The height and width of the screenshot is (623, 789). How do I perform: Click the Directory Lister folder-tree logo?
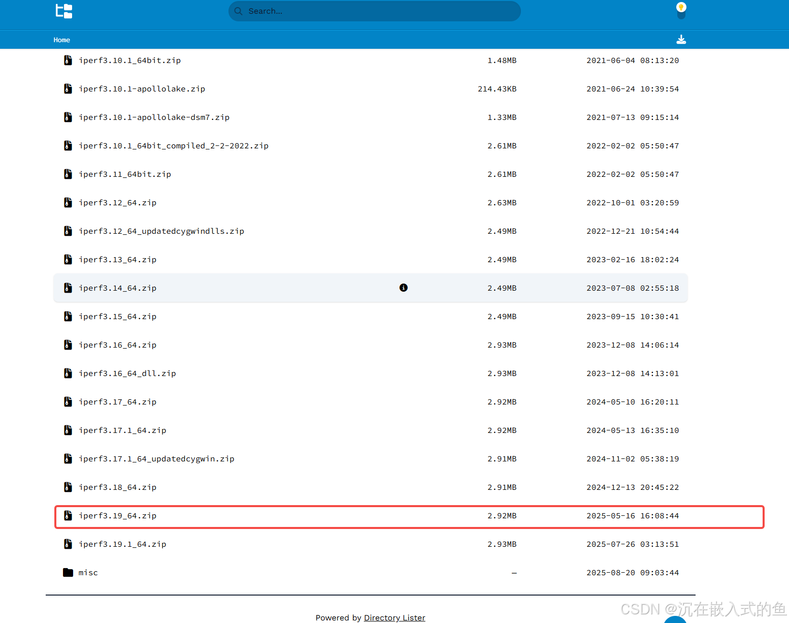63,11
